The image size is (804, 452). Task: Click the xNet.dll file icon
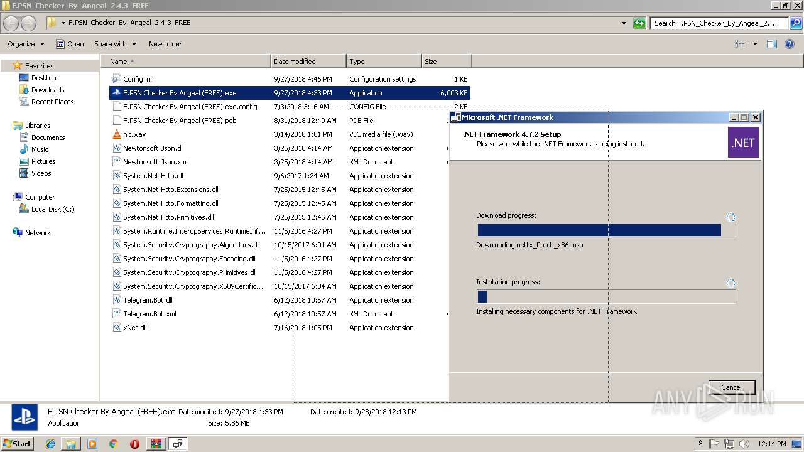[116, 328]
